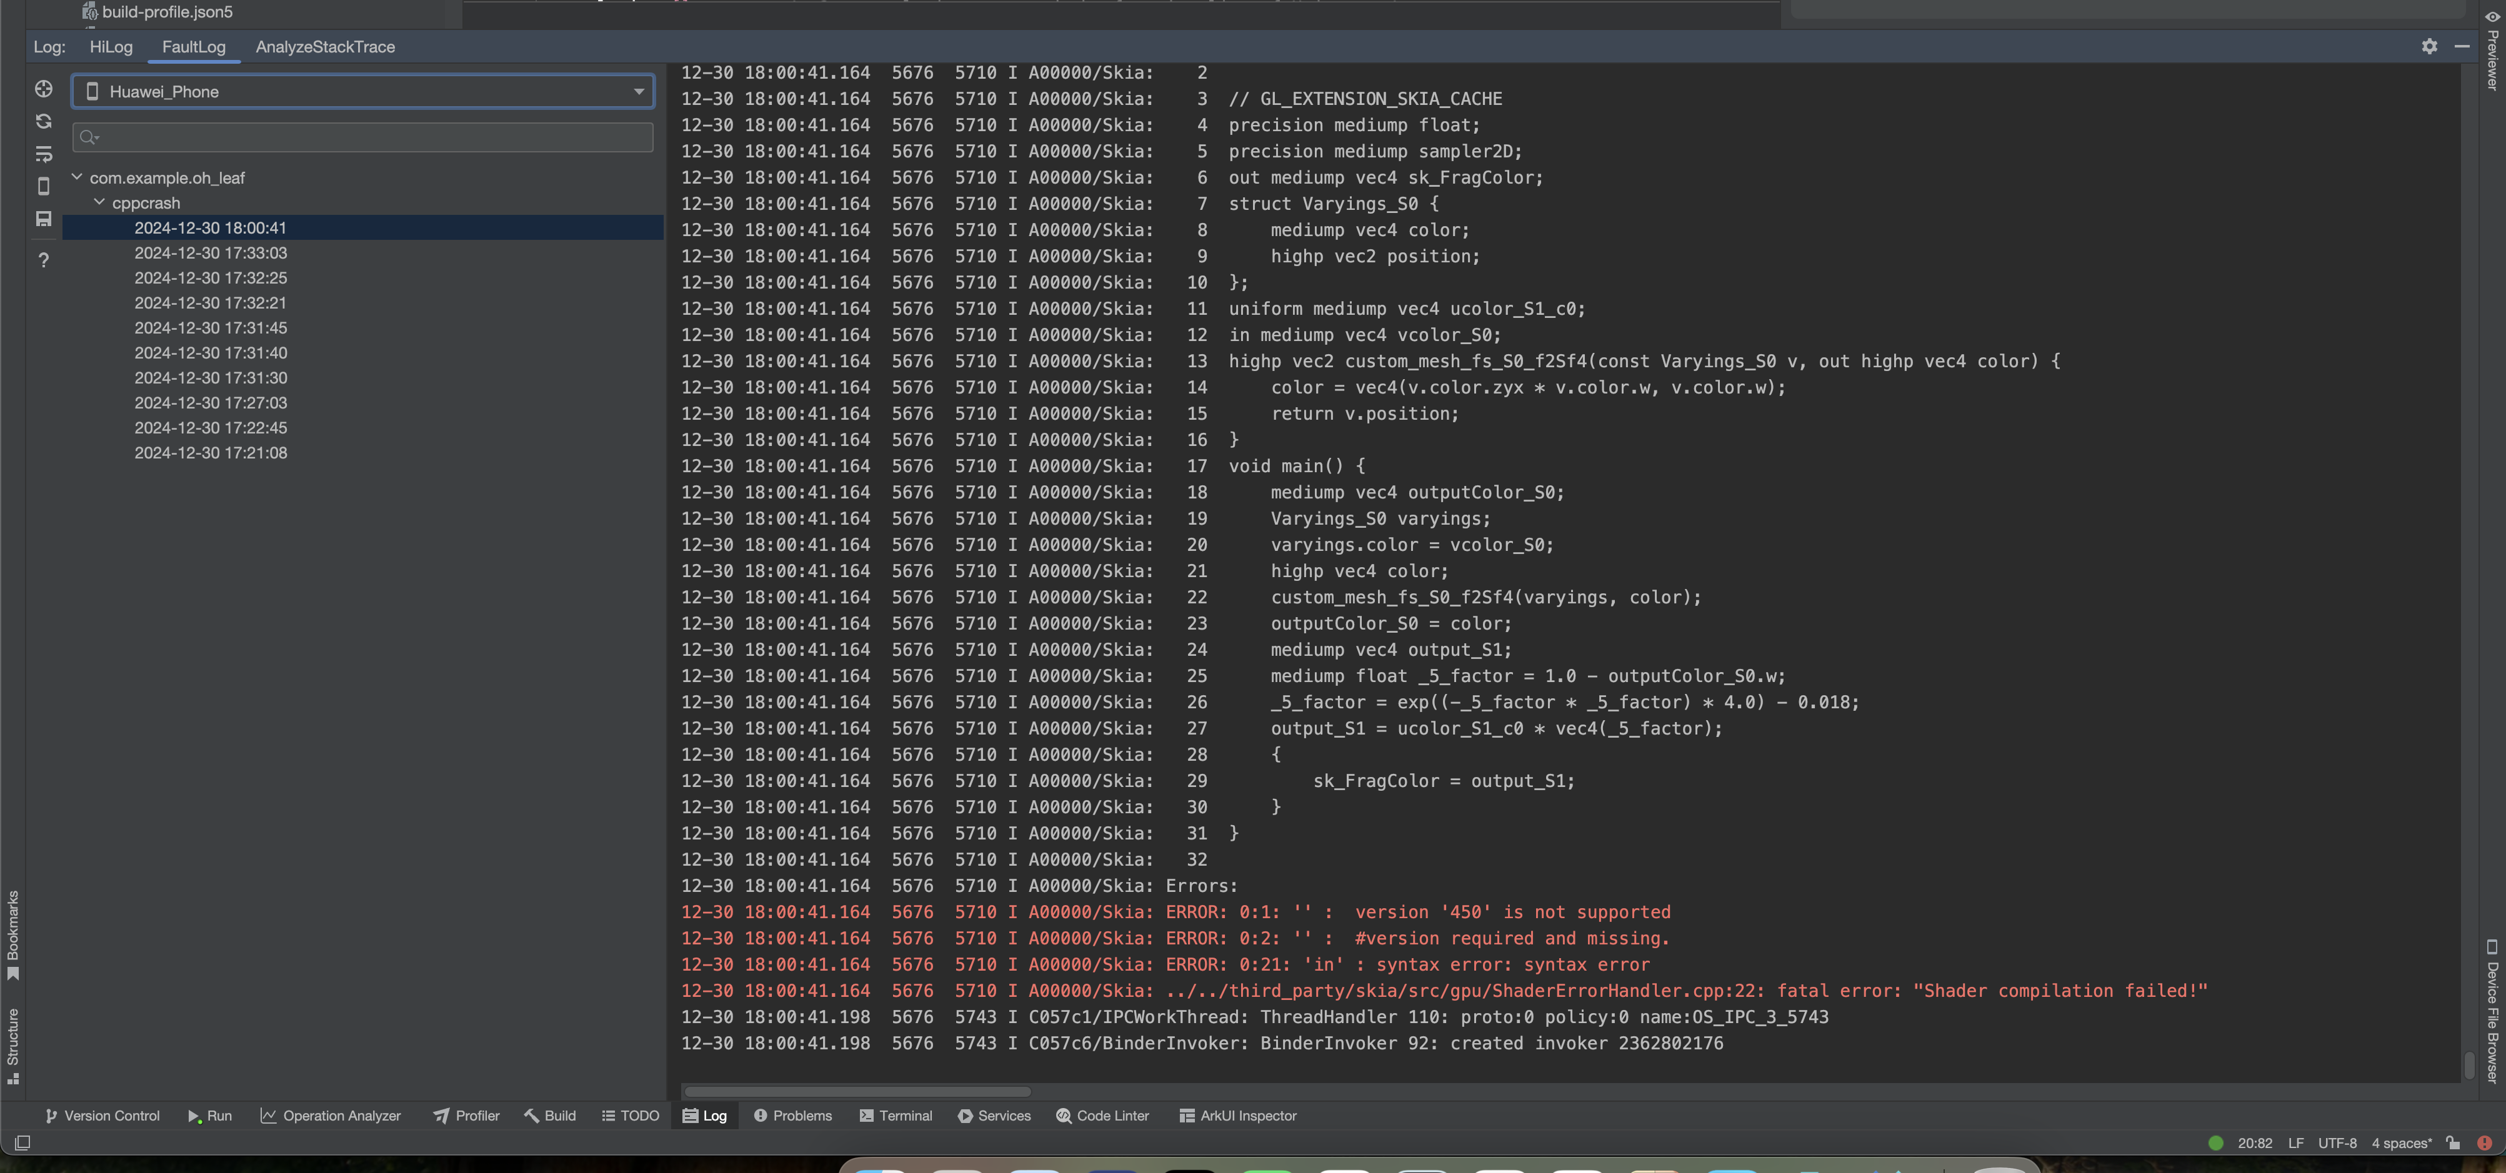Viewport: 2506px width, 1173px height.
Task: Open the Run tool window
Action: (x=210, y=1116)
